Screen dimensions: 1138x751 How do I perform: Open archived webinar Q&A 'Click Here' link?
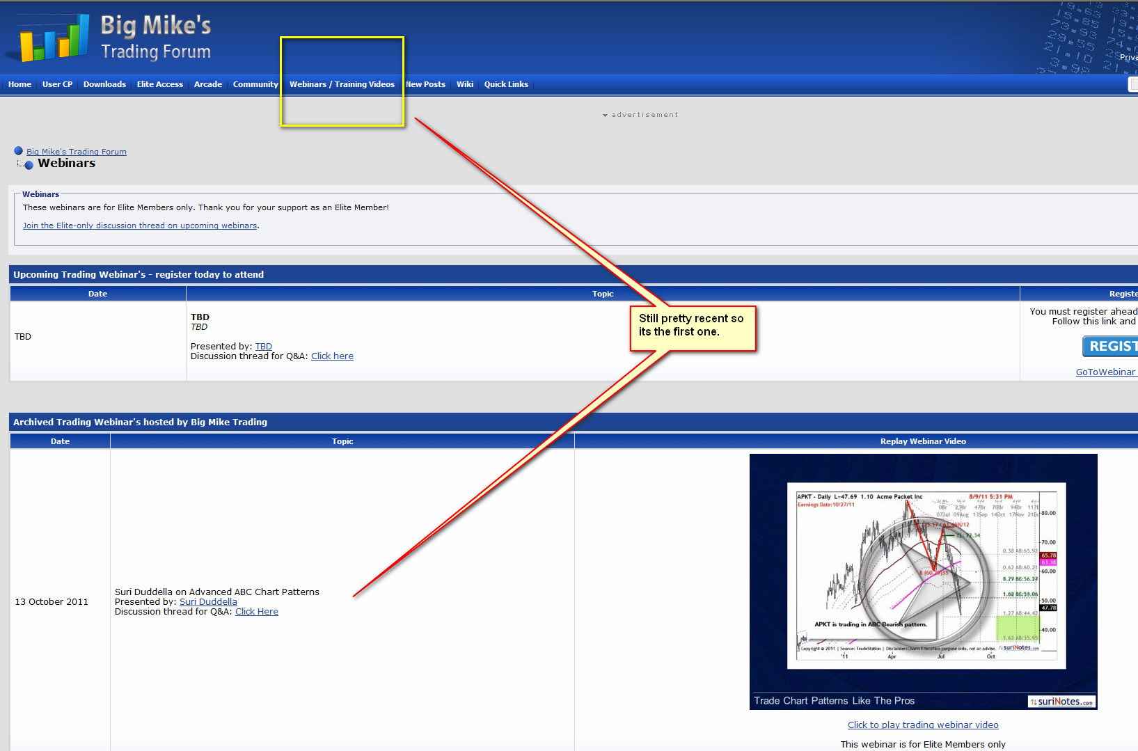[x=257, y=612]
